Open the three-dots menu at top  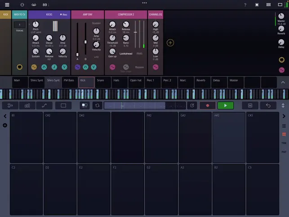[145, 3]
